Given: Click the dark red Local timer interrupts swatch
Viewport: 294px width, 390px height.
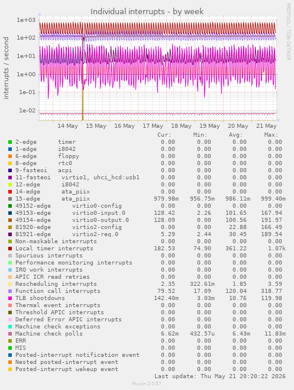Looking at the screenshot, I should pyautogui.click(x=10, y=249).
